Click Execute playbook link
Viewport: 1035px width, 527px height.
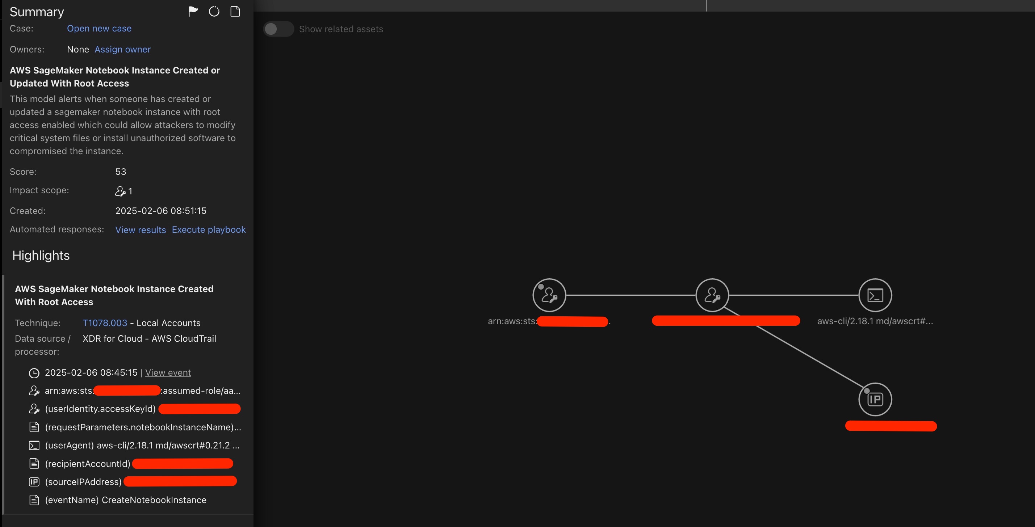click(x=209, y=230)
